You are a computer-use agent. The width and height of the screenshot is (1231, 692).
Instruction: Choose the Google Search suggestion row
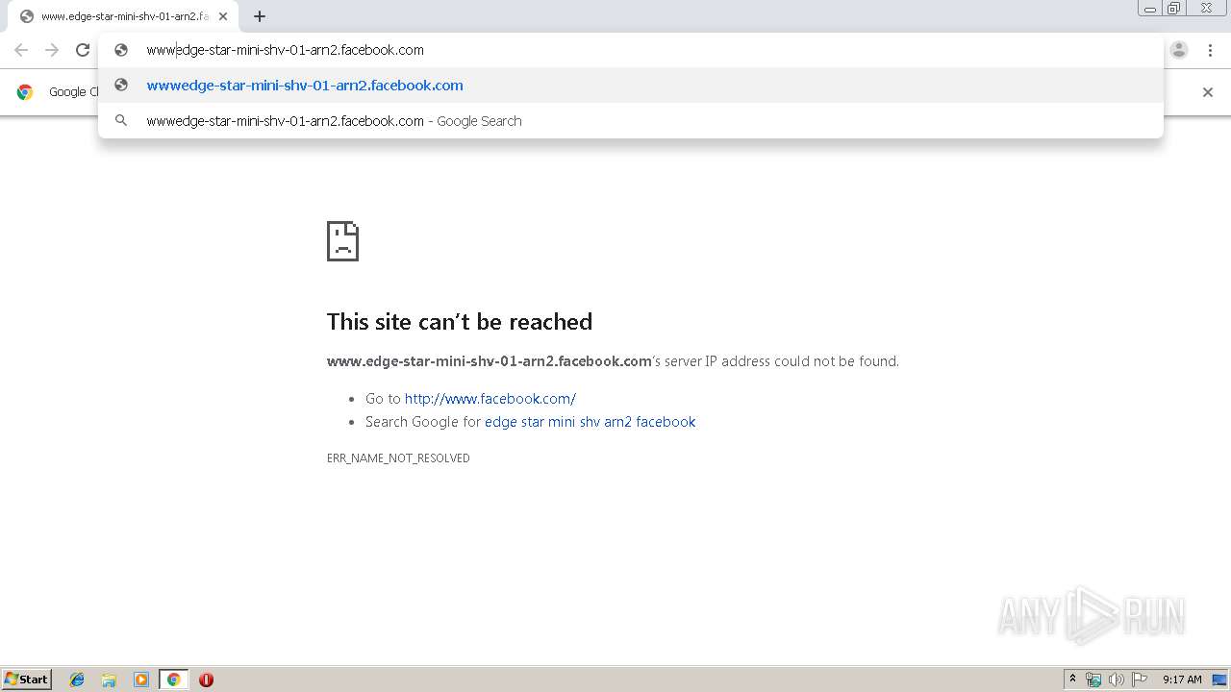click(x=631, y=120)
